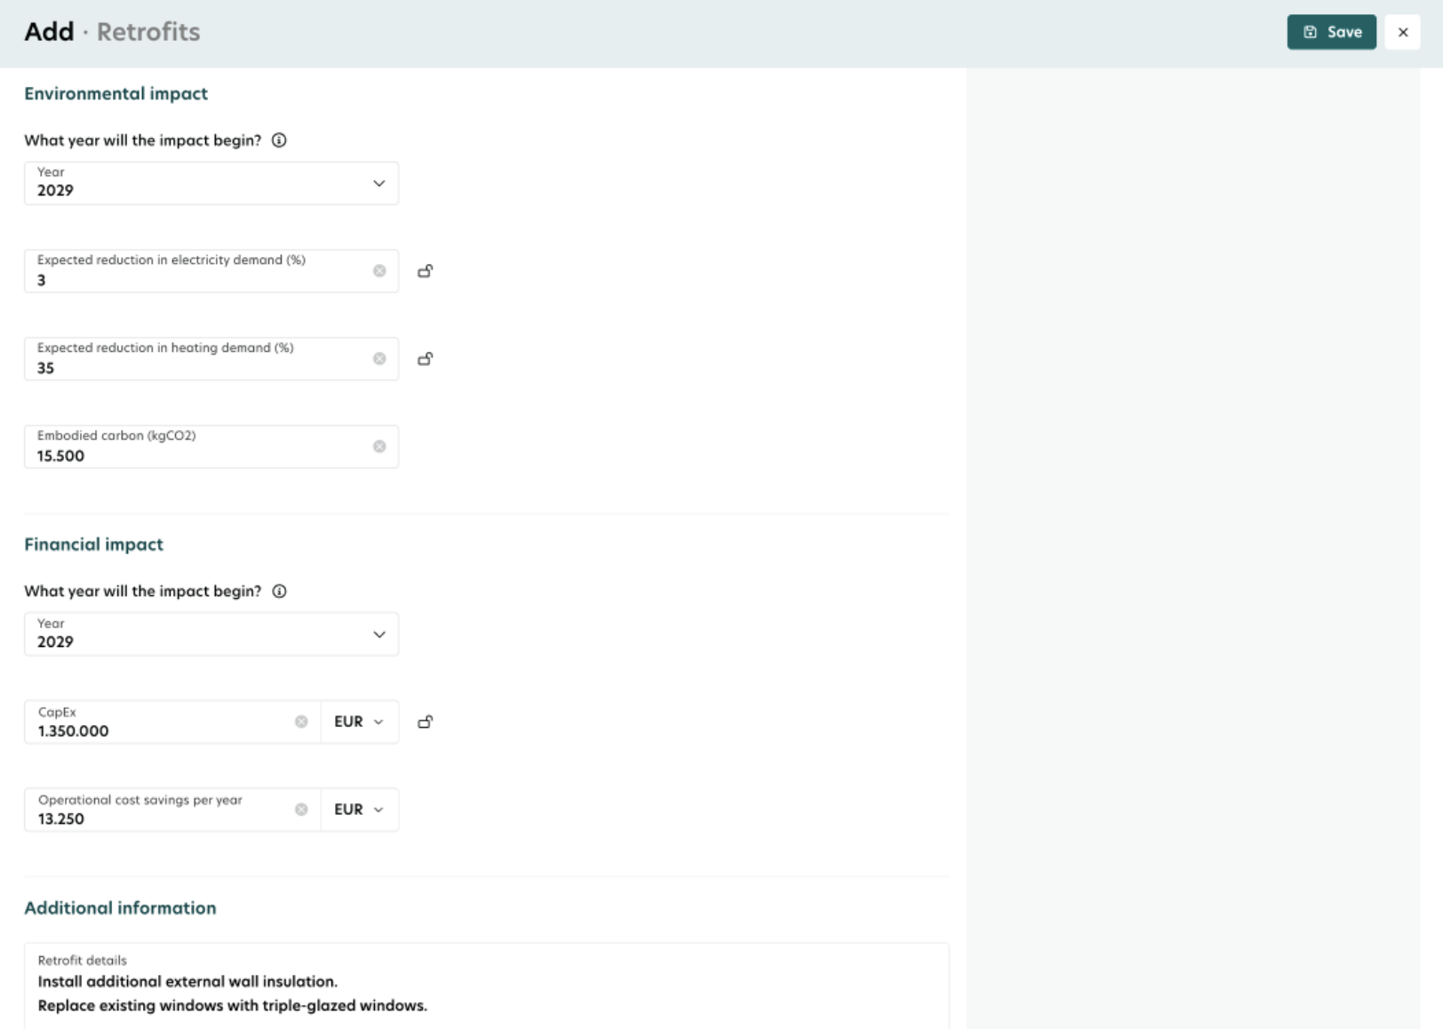
Task: Toggle lock on electricity demand reduction
Action: [426, 271]
